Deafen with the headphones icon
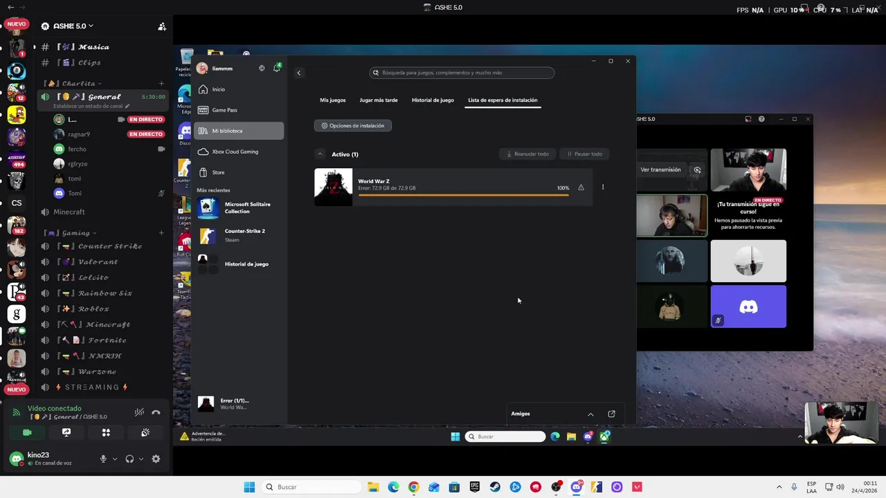The width and height of the screenshot is (886, 498). click(129, 459)
